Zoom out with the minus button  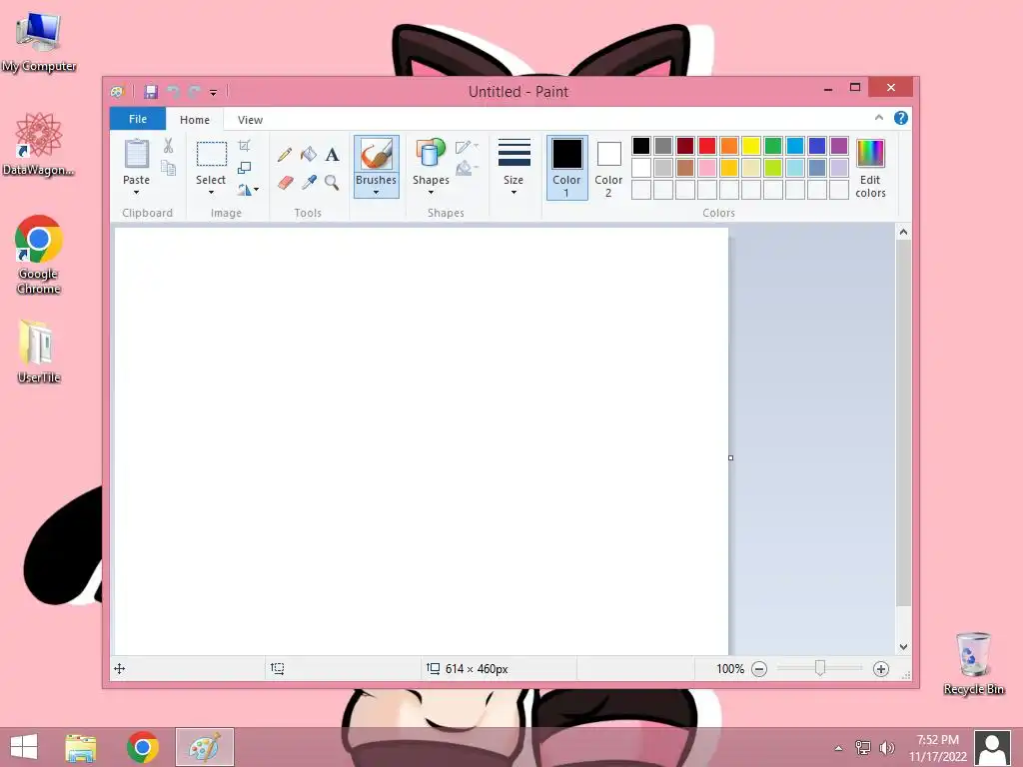click(759, 668)
